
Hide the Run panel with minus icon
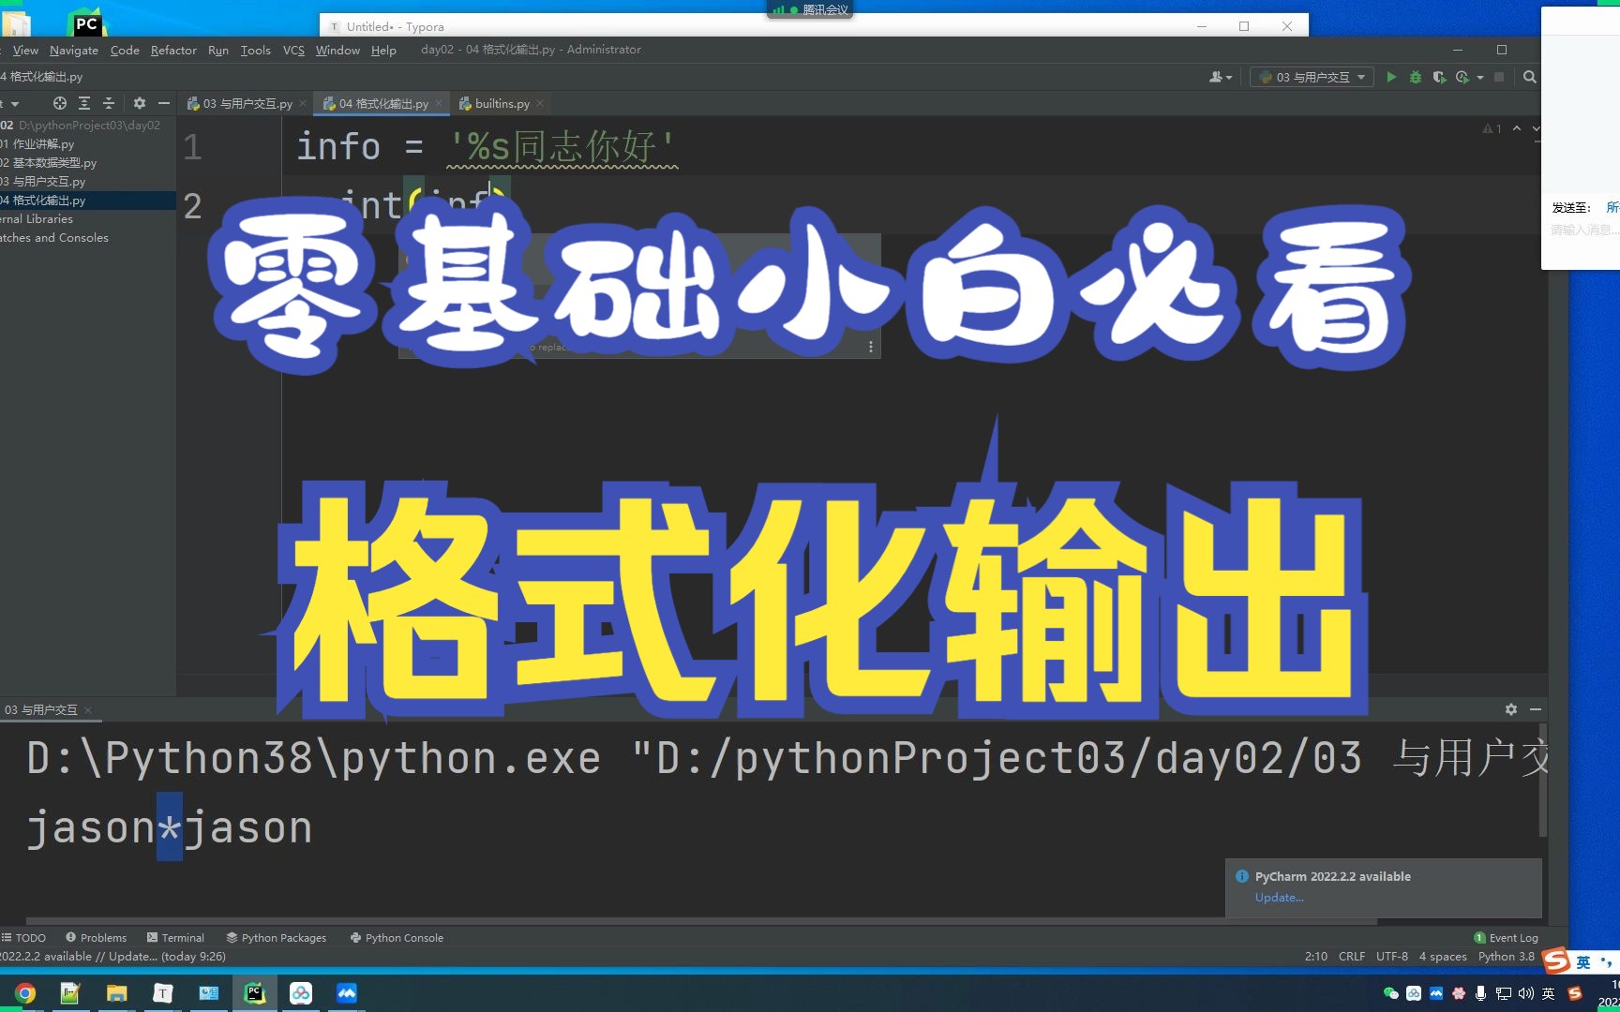coord(1536,709)
